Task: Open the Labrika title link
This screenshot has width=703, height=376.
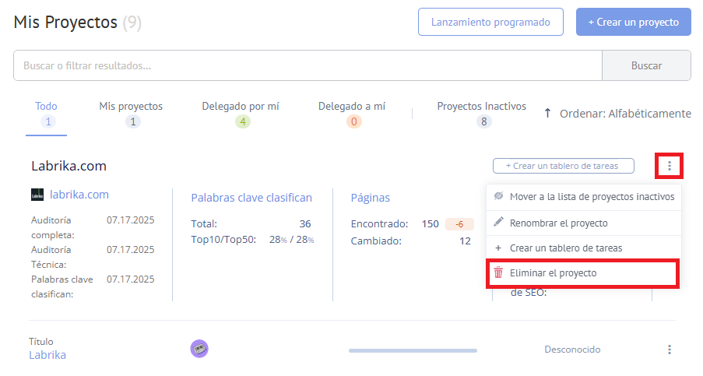Action: [47, 355]
